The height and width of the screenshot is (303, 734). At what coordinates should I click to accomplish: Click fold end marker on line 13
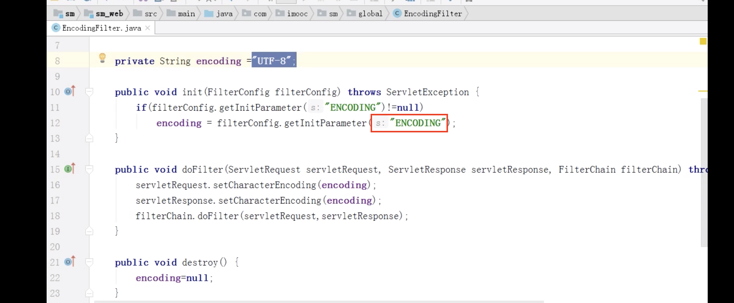pos(89,138)
